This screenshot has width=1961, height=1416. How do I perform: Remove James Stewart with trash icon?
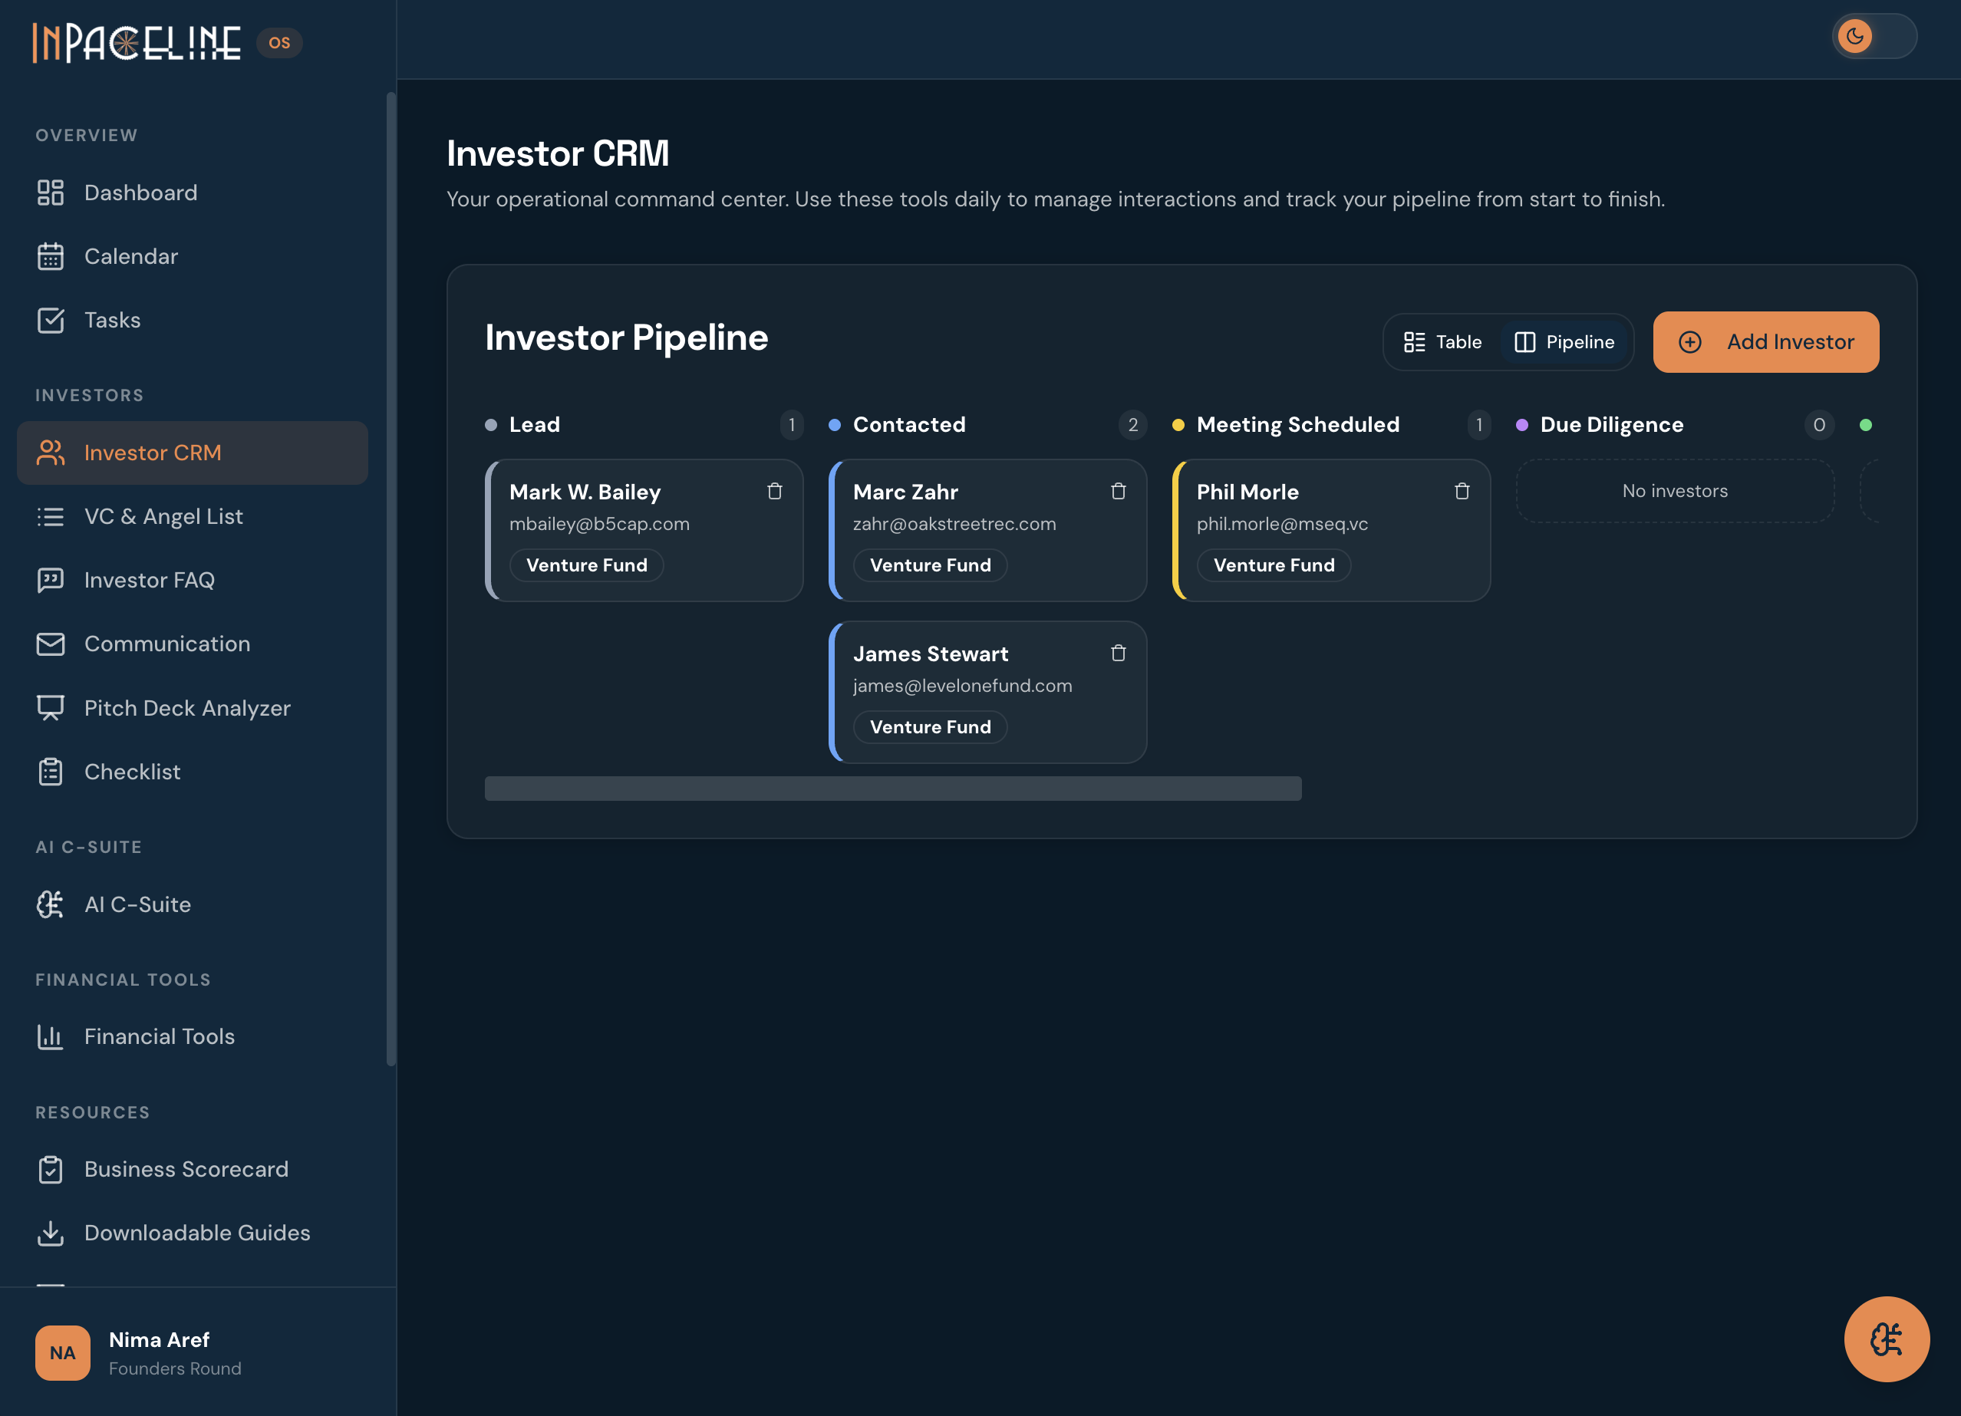point(1118,653)
